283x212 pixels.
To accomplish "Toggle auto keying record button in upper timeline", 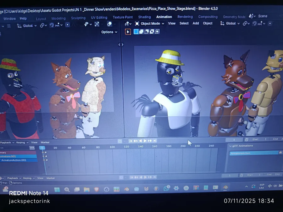I will click(x=120, y=141).
